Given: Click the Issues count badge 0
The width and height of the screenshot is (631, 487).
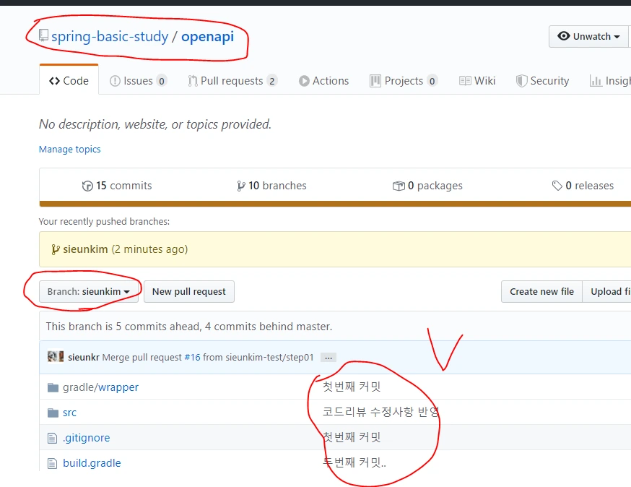Looking at the screenshot, I should click(162, 82).
